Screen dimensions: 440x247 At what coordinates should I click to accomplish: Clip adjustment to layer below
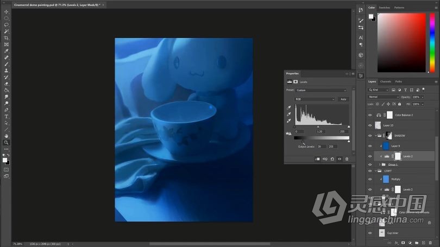[317, 159]
